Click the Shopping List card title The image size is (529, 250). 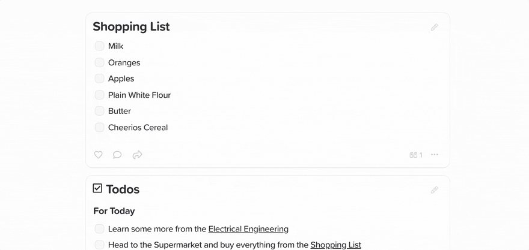click(x=131, y=26)
